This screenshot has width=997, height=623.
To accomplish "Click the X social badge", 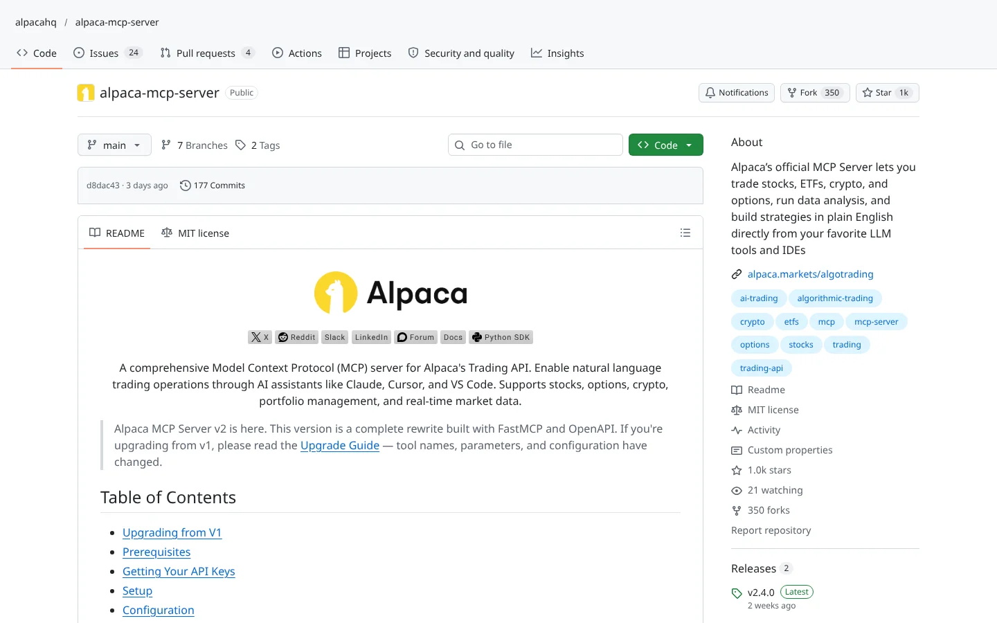I will pyautogui.click(x=260, y=337).
